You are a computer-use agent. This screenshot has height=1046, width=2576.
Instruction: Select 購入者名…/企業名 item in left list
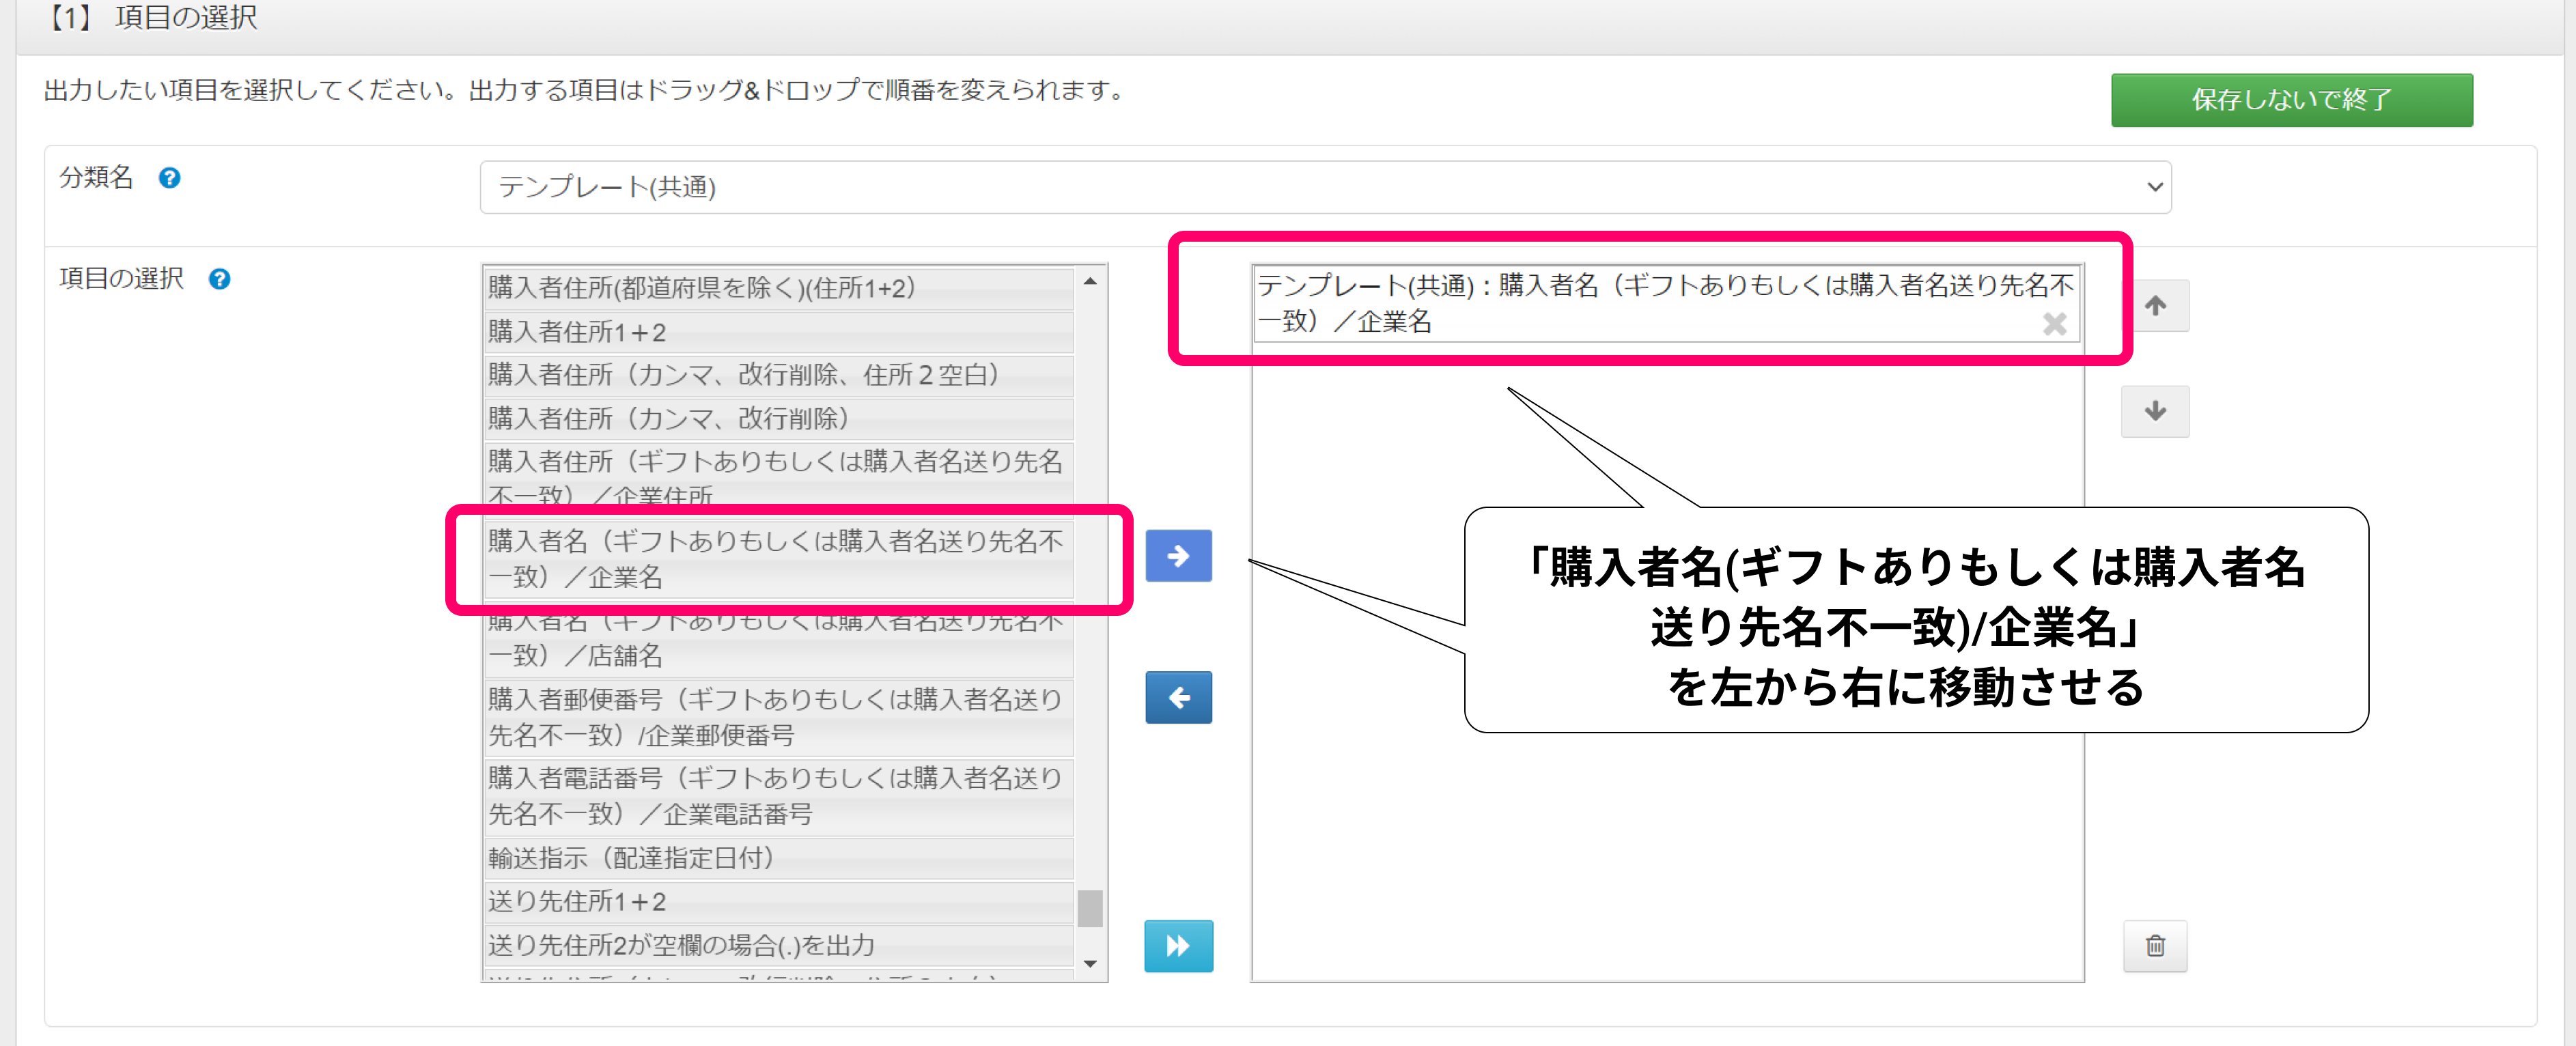click(777, 559)
